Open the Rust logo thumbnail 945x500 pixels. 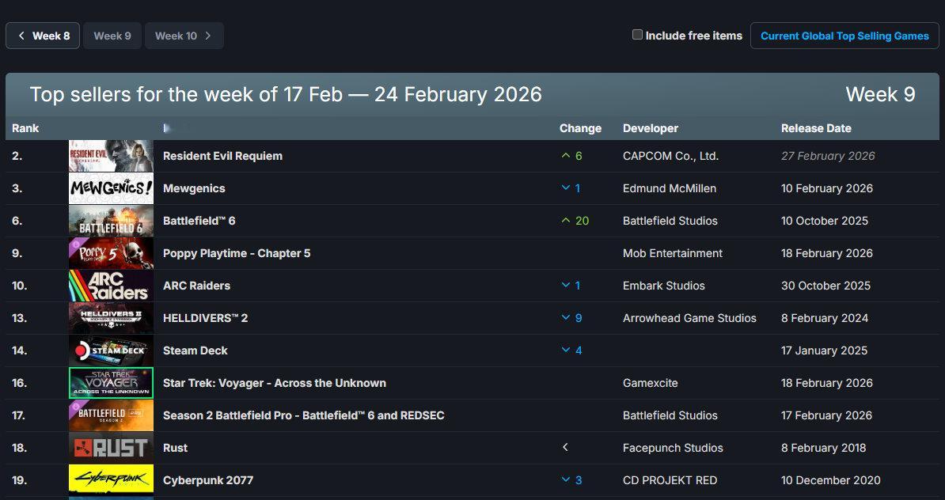click(x=111, y=449)
